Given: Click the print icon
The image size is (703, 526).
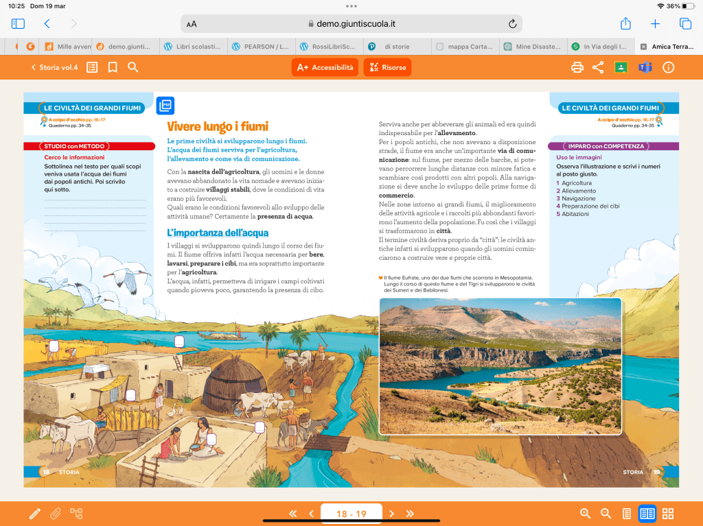Looking at the screenshot, I should (x=577, y=67).
